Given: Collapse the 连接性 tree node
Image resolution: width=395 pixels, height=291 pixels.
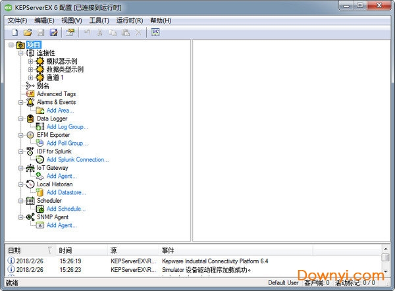Looking at the screenshot, I should 21,53.
